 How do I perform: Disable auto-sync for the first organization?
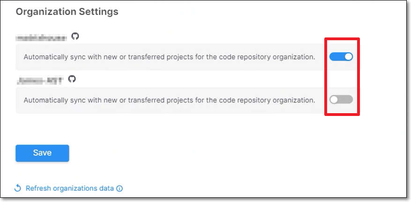[341, 57]
